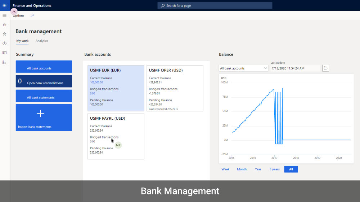Image resolution: width=360 pixels, height=202 pixels.
Task: Open the All bank accounts dropdown
Action: click(x=243, y=68)
